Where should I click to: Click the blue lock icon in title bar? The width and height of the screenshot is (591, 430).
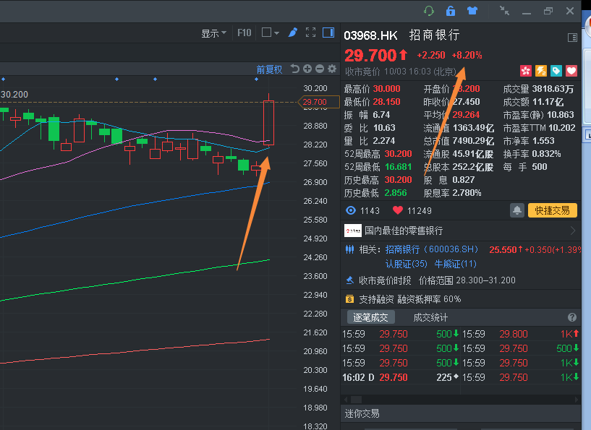pos(451,11)
